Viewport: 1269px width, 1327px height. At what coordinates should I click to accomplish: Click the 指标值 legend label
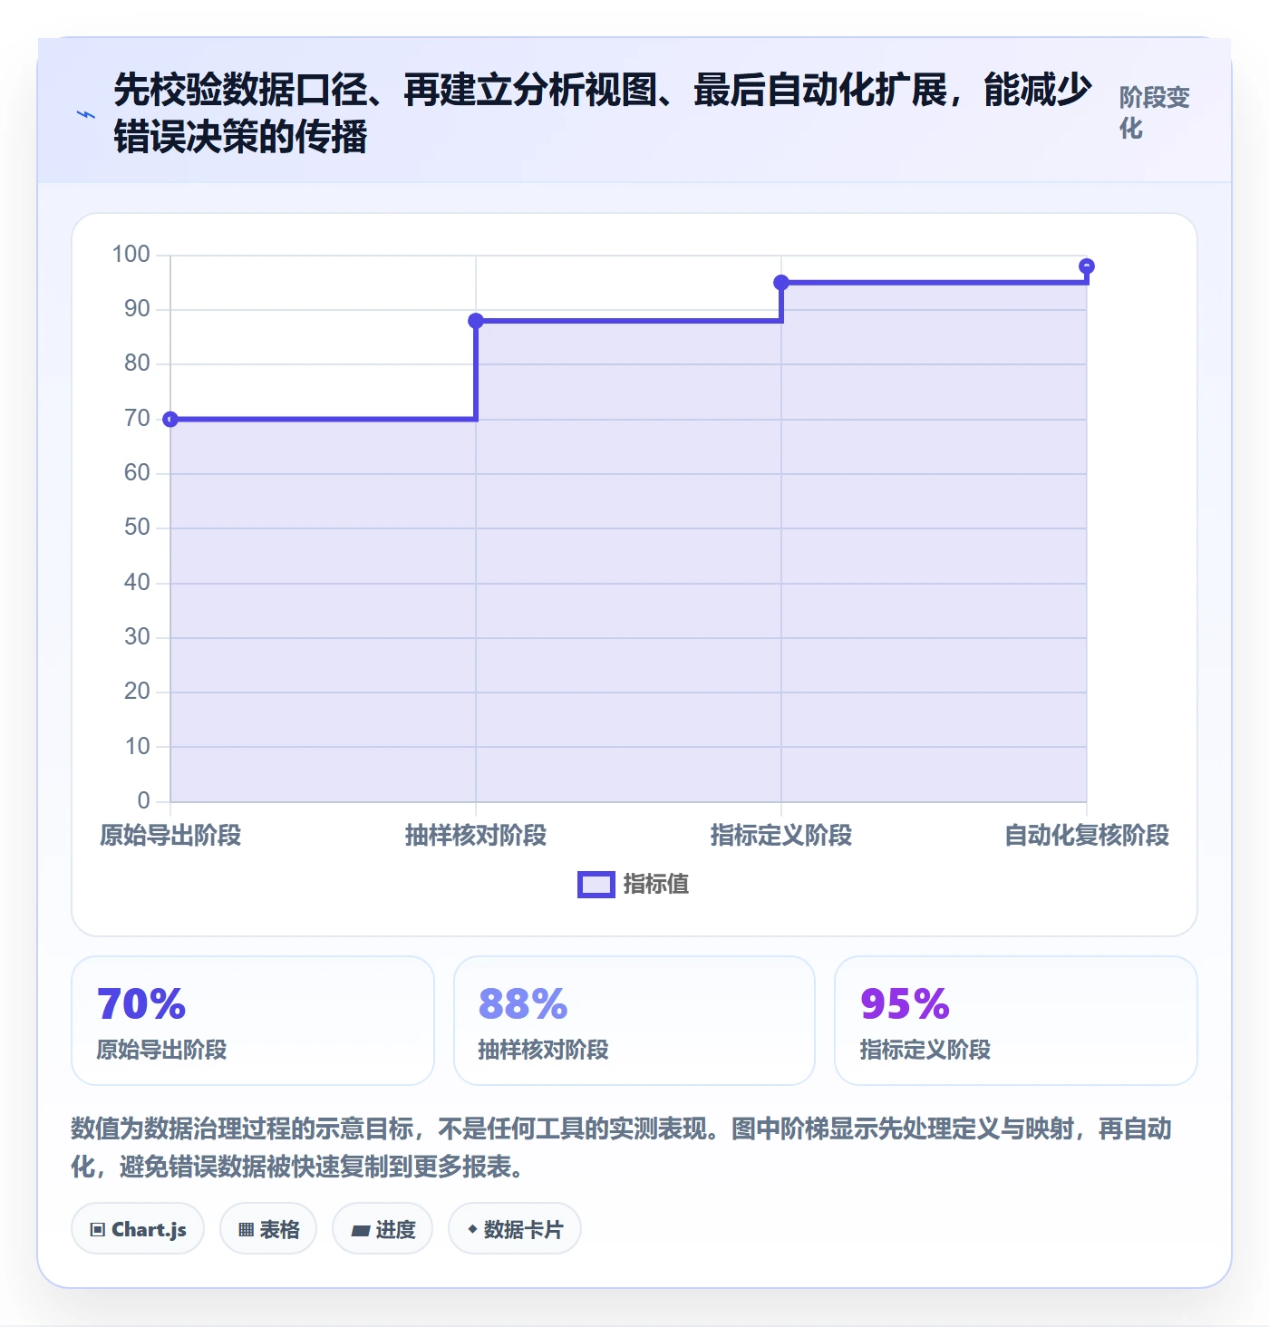(x=656, y=884)
